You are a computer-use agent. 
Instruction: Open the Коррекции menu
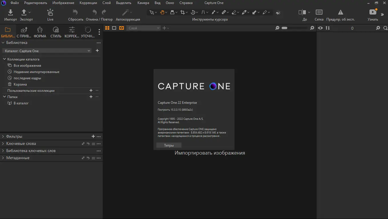88,3
